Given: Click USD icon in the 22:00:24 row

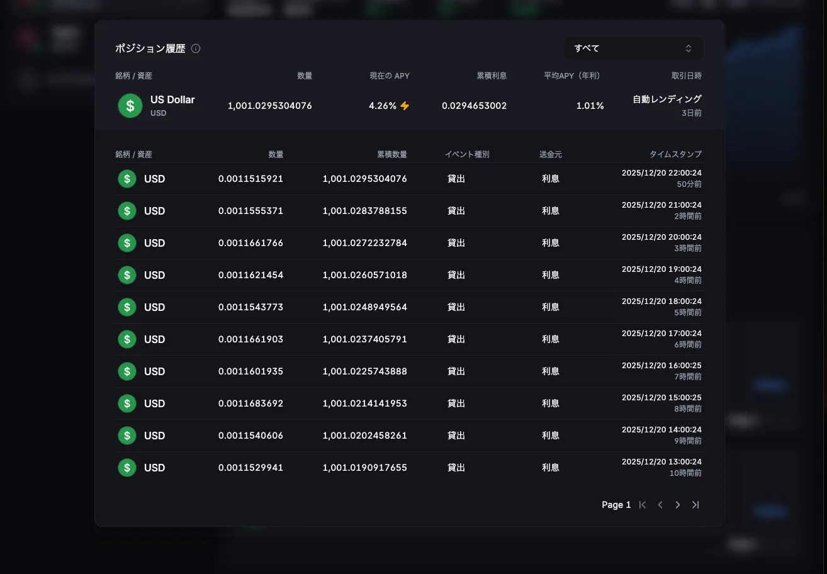Looking at the screenshot, I should click(127, 179).
